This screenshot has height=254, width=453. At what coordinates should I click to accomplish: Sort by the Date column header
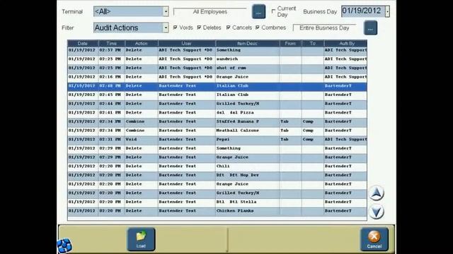tap(83, 43)
